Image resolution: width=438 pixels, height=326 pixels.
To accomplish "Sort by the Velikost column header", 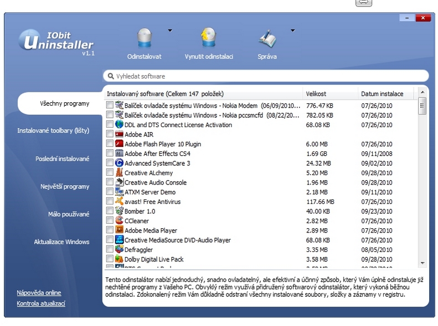I will pos(330,94).
